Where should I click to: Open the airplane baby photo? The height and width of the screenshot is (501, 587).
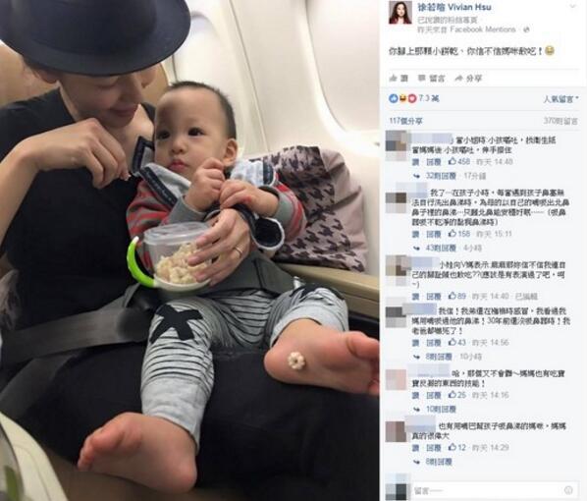click(189, 250)
